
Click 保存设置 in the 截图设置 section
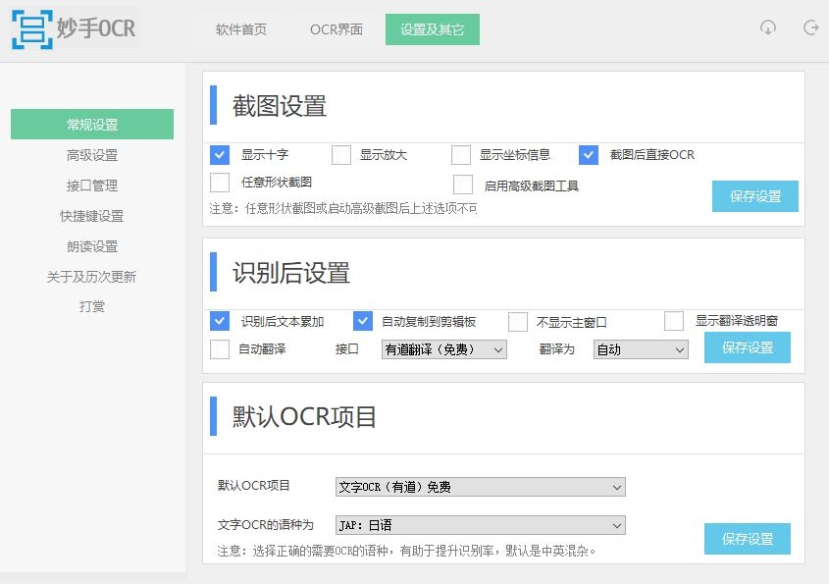pos(755,196)
